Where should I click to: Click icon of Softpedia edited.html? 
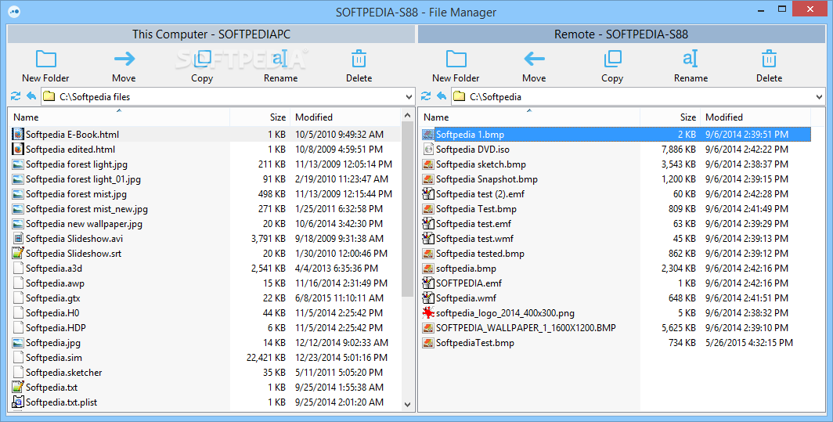click(x=18, y=149)
